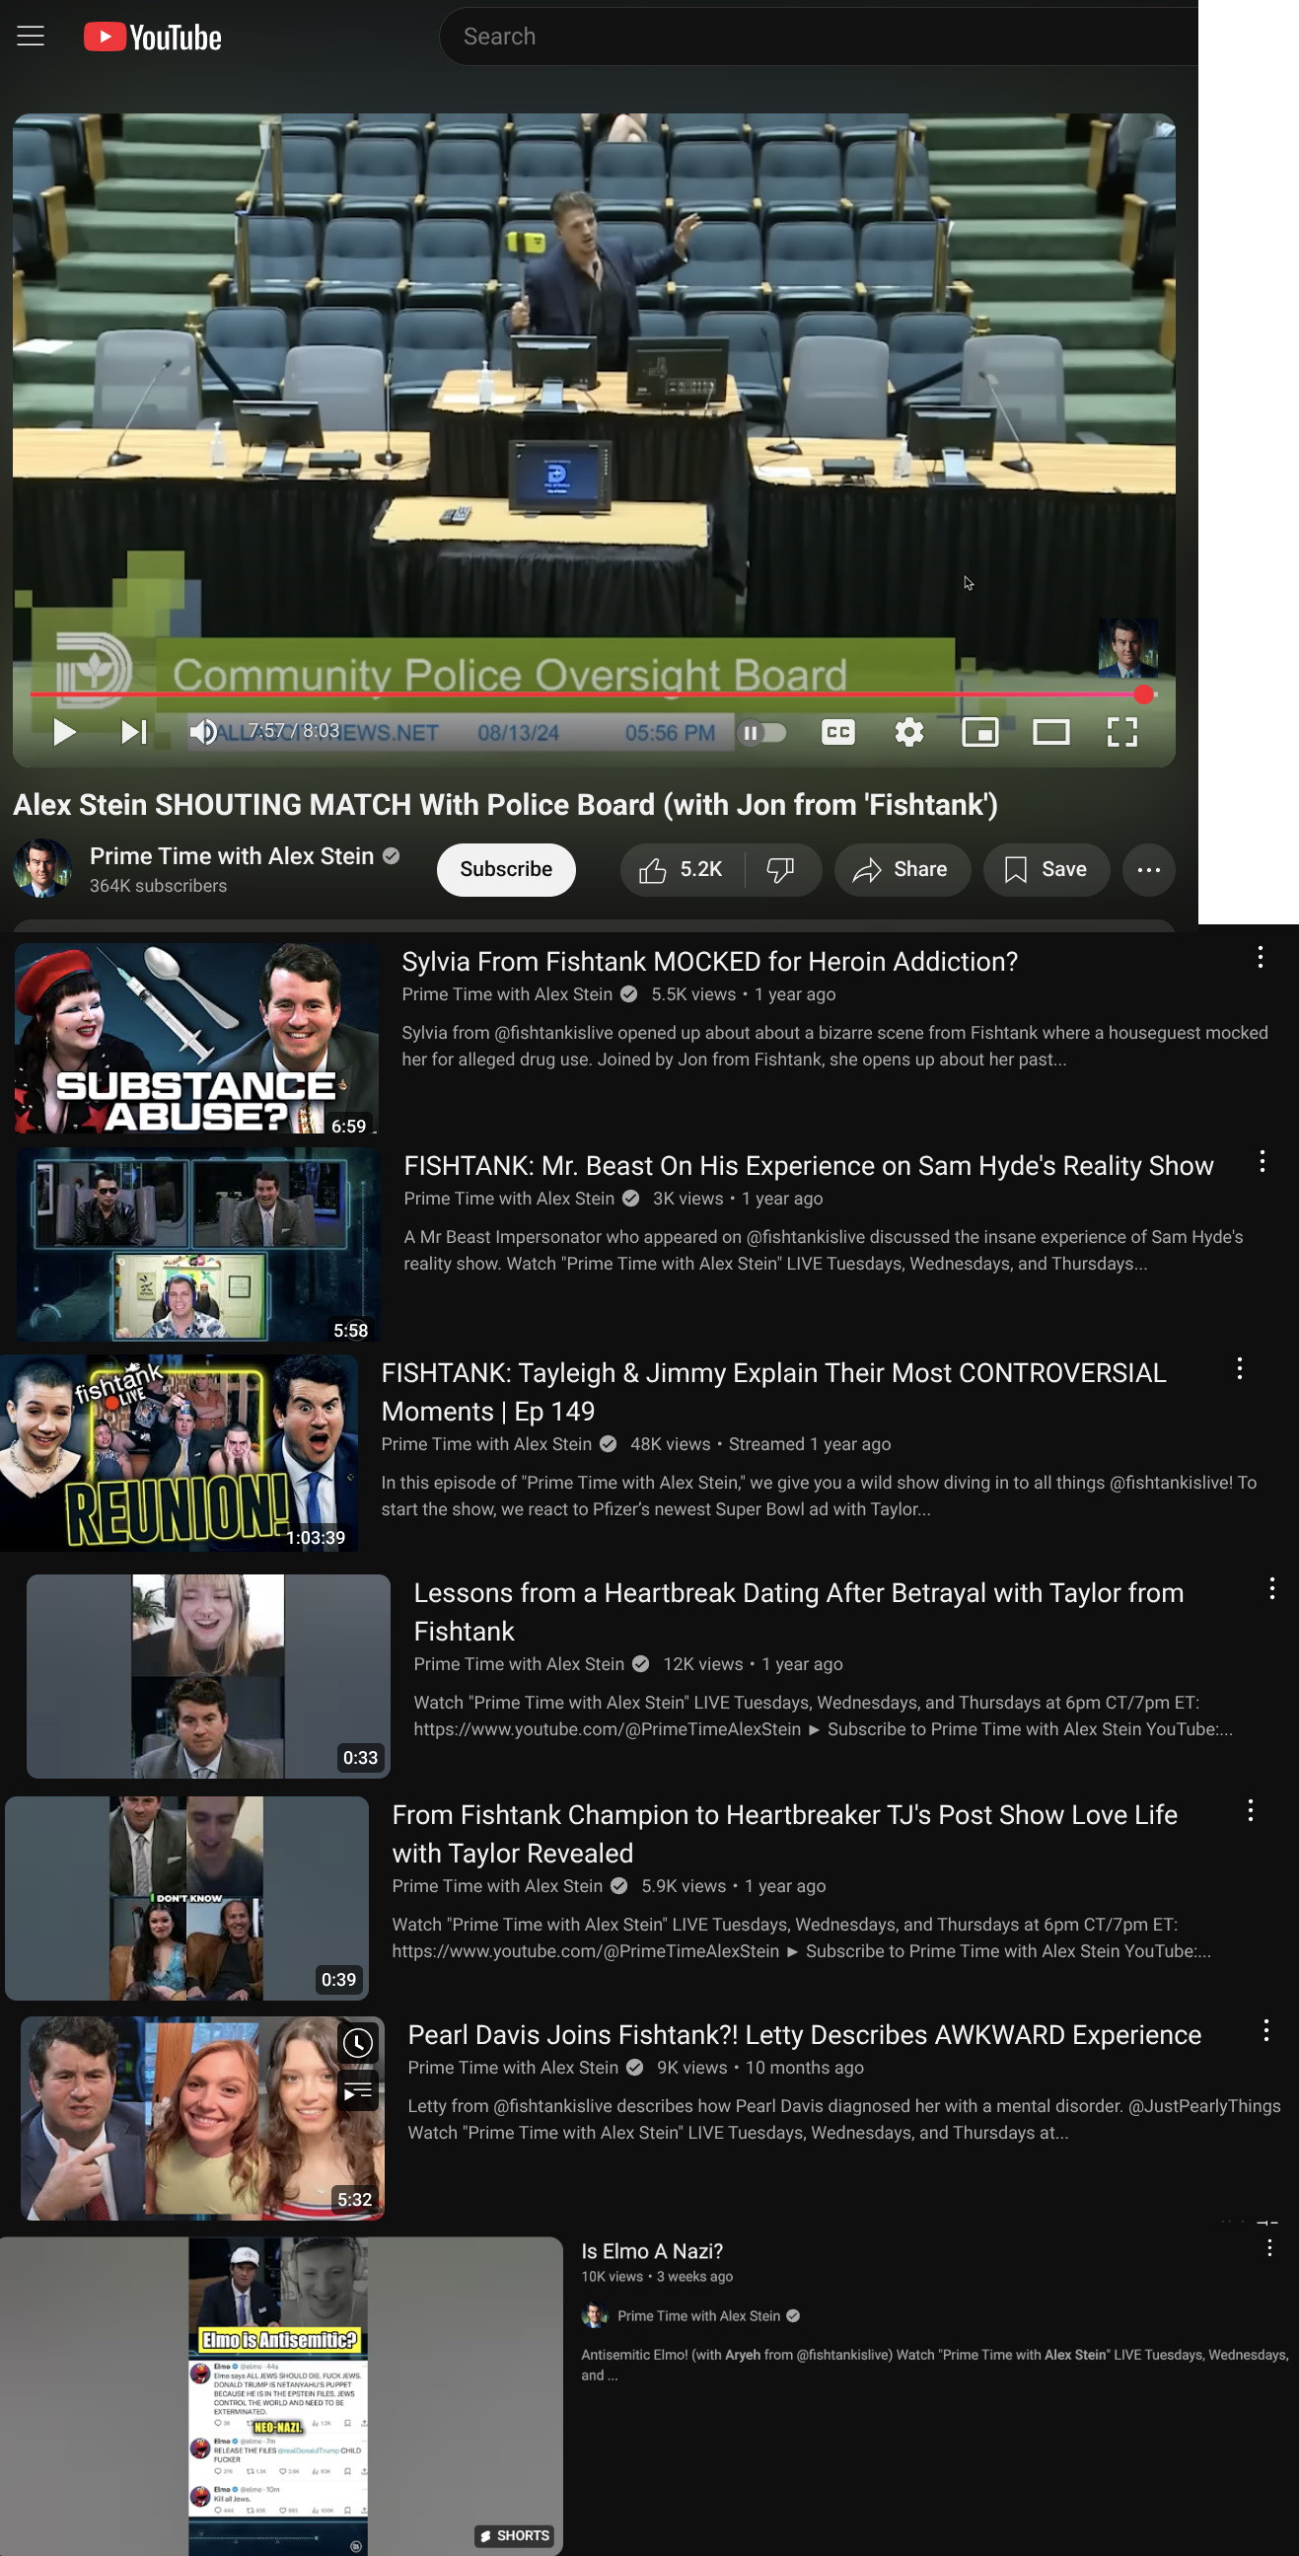Open From Fishtank Champion to Heartbreaker title
Viewport: 1299px width, 2556px height.
tap(785, 1834)
